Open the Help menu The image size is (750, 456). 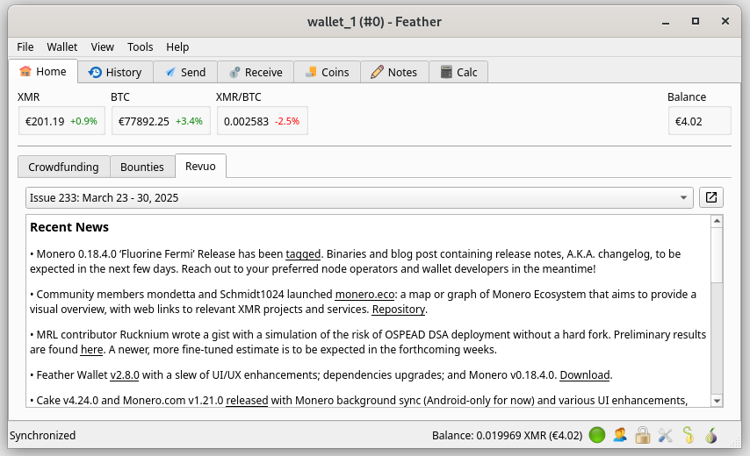[x=177, y=46]
